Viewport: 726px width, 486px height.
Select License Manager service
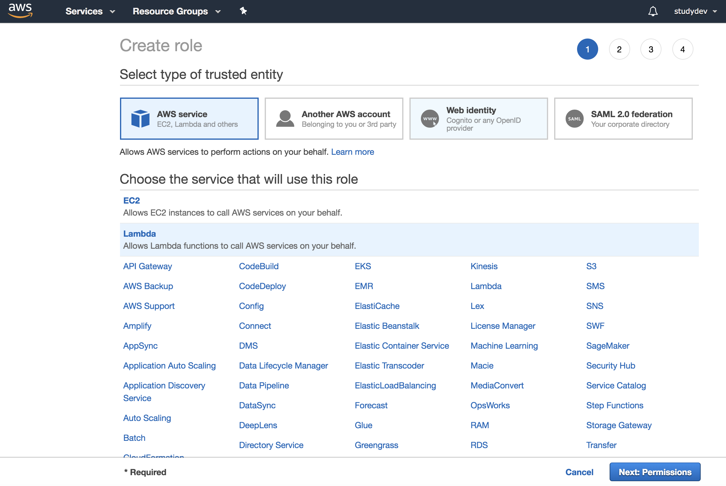pos(503,326)
